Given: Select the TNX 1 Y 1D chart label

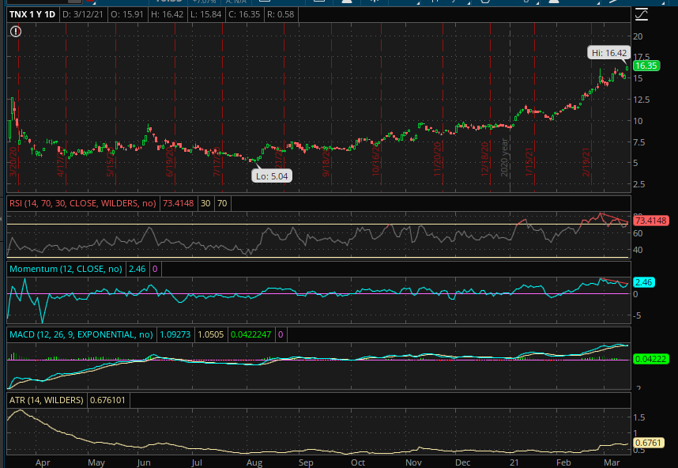Looking at the screenshot, I should 30,15.
